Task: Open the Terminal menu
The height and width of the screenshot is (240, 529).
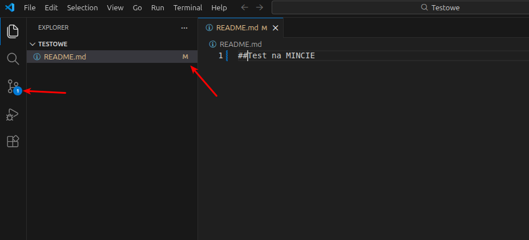Action: click(x=188, y=7)
